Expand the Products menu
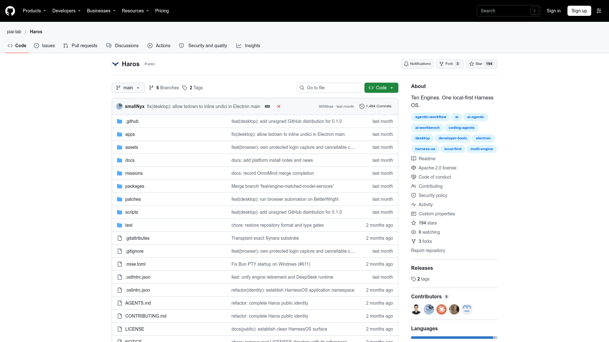This screenshot has width=609, height=342. coord(34,11)
